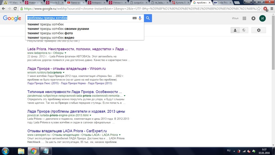
Task: Switch input language RU indicator
Action: tap(229, 151)
